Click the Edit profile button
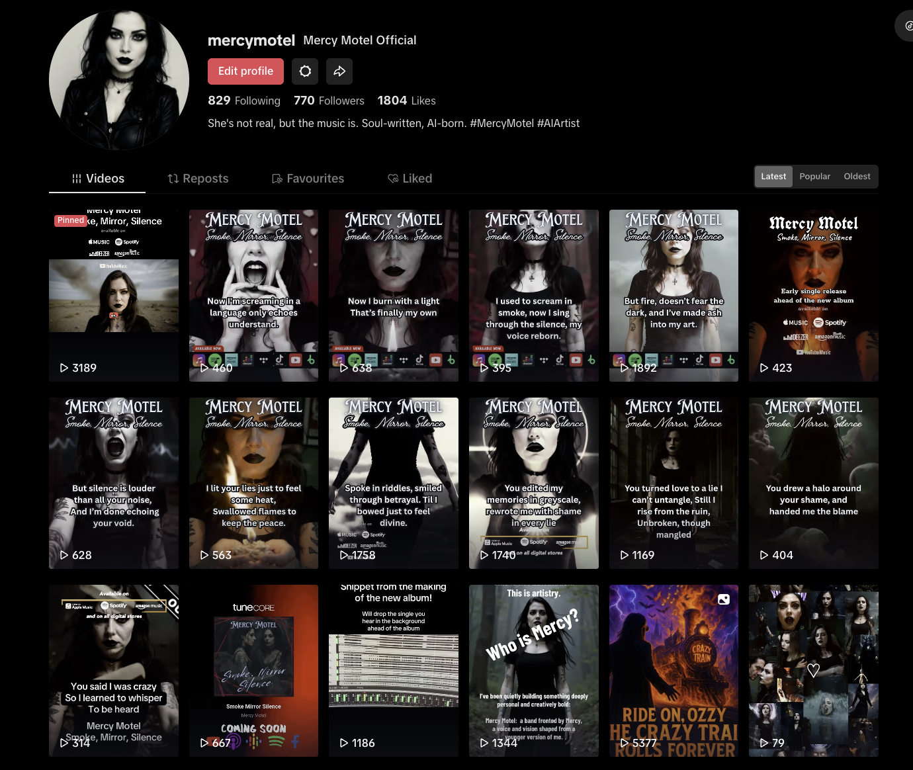 coord(245,71)
